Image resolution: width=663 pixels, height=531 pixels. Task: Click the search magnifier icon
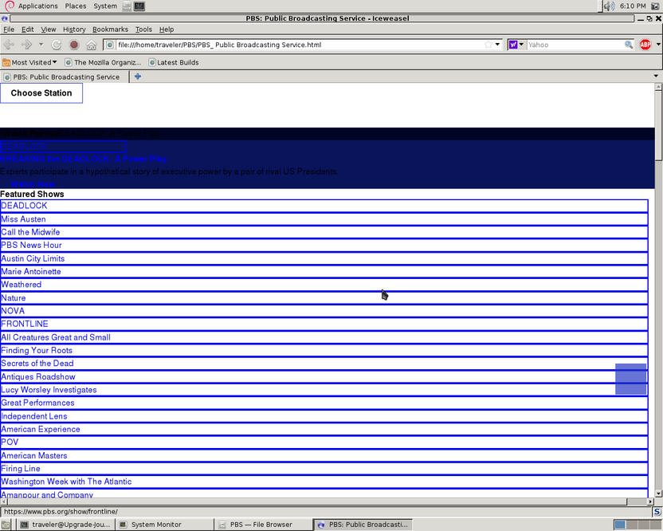tap(628, 45)
